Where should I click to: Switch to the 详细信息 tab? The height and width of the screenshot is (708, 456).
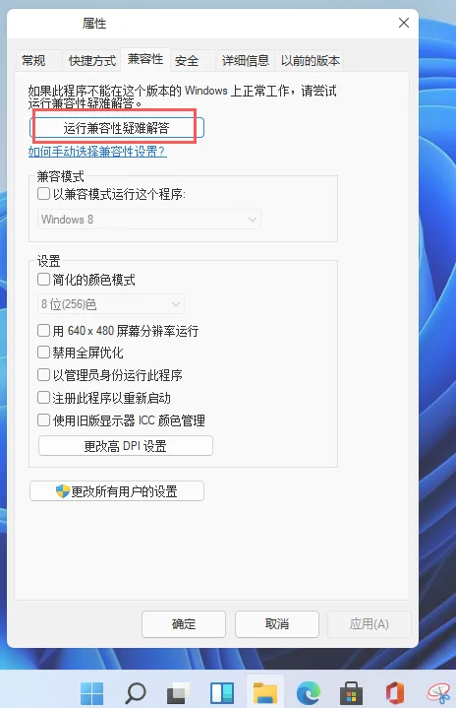(x=245, y=60)
